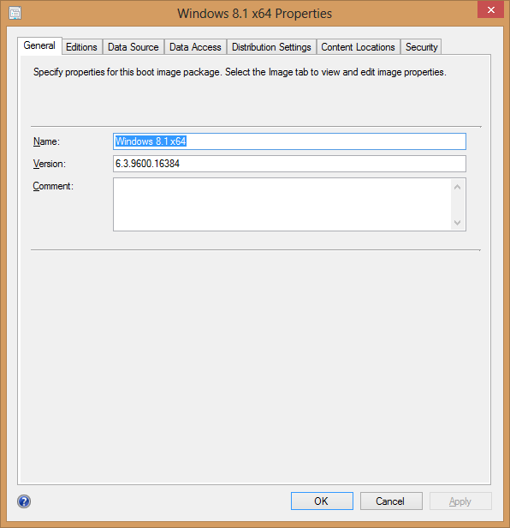This screenshot has height=528, width=510.
Task: Open the Data Source tab
Action: [133, 47]
